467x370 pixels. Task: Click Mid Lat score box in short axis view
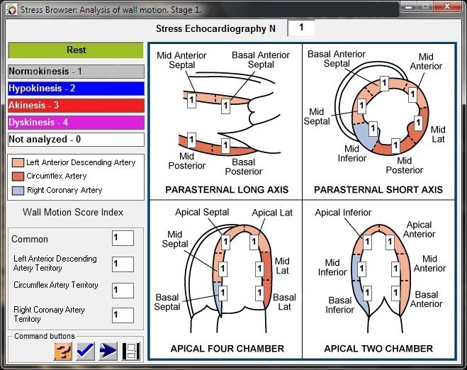418,123
